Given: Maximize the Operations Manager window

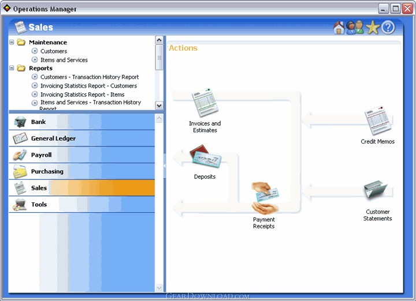Looking at the screenshot, I should coord(395,9).
